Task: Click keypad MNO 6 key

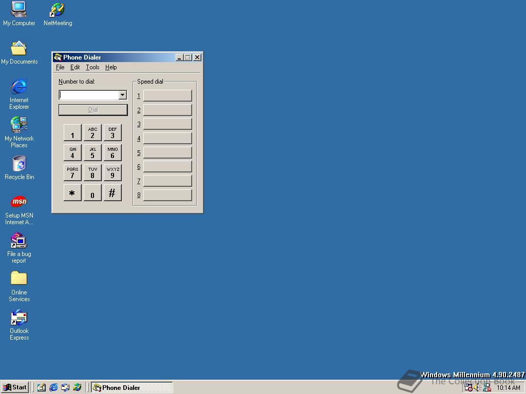Action: tap(112, 152)
